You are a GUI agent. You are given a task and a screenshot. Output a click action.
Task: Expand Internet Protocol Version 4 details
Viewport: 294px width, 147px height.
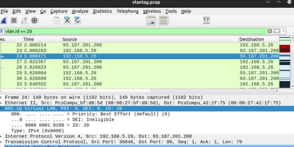(1, 136)
